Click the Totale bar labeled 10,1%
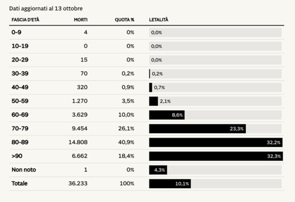The image size is (295, 202). point(170,184)
